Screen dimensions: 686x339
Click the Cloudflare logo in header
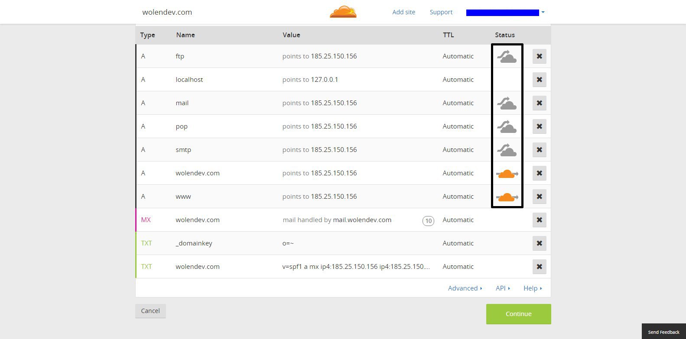pos(343,12)
